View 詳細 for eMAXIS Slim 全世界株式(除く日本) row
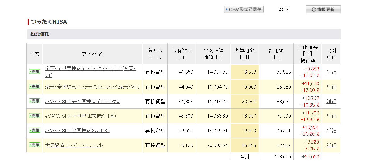The width and height of the screenshot is (366, 167). tap(331, 116)
